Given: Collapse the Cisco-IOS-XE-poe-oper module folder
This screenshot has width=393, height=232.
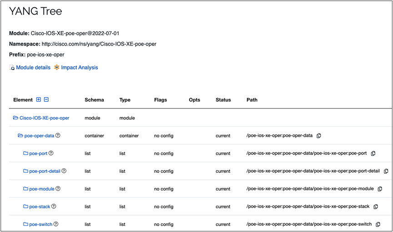Looking at the screenshot, I should [x=15, y=118].
